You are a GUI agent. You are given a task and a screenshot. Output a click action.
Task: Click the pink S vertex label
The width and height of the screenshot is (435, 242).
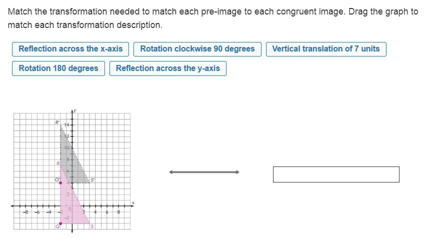92,227
